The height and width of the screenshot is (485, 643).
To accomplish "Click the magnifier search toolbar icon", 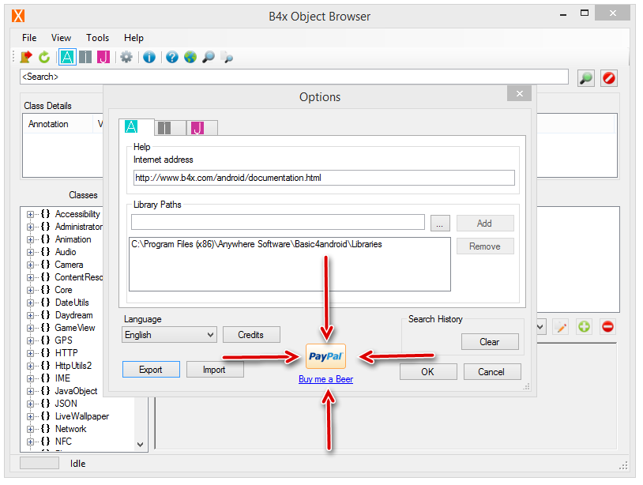I will click(x=209, y=57).
